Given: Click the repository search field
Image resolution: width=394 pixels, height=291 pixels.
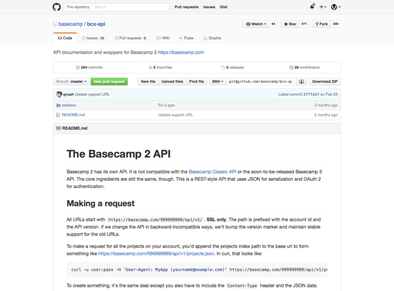Looking at the screenshot, I should (x=131, y=7).
